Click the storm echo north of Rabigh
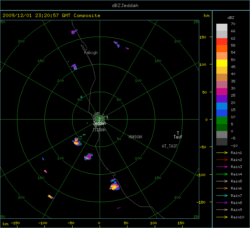250x228 pixels. pos(74,32)
